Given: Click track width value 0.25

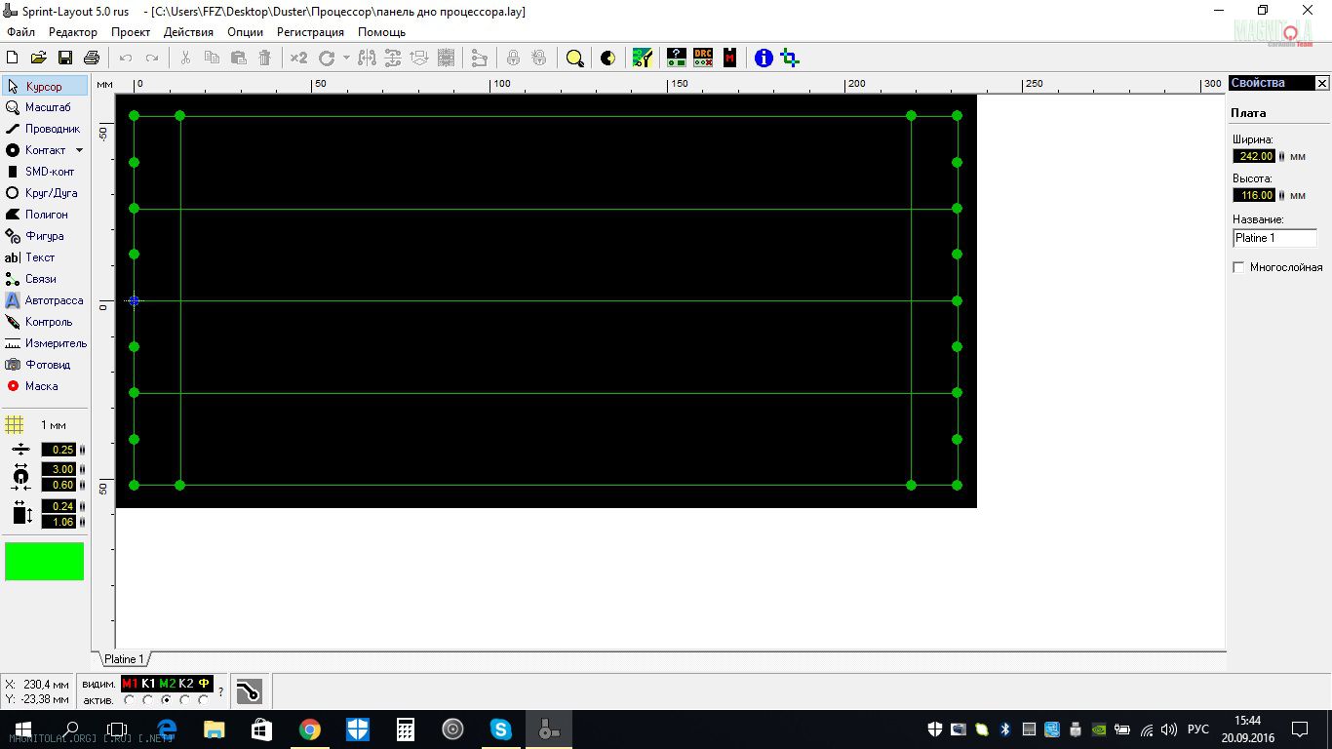Looking at the screenshot, I should (x=59, y=450).
